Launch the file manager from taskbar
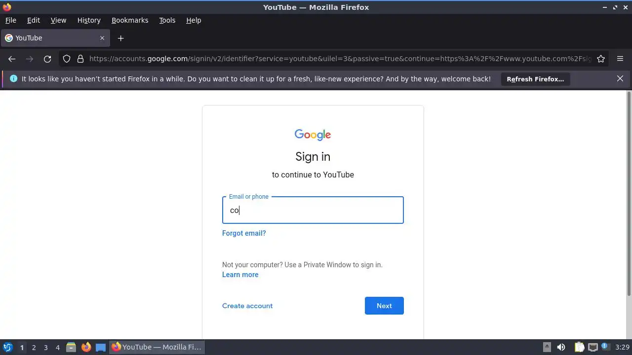The width and height of the screenshot is (632, 355). click(71, 347)
